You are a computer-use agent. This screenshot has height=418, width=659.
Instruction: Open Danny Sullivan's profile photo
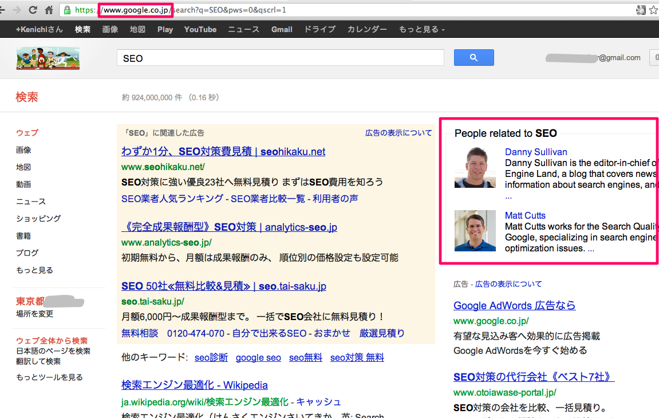(x=475, y=167)
